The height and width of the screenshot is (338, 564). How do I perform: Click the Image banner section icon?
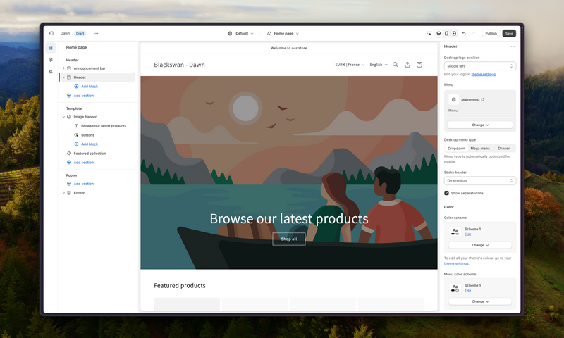pyautogui.click(x=69, y=117)
